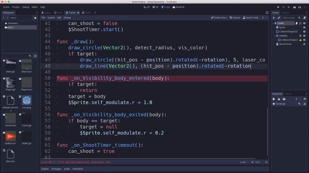Open the Scene menu
Screen dimensions: 309x173
pyautogui.click(x=6, y=7)
